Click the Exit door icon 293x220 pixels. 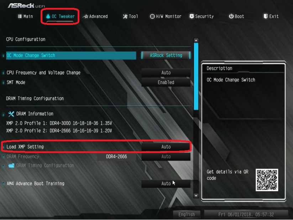266,16
